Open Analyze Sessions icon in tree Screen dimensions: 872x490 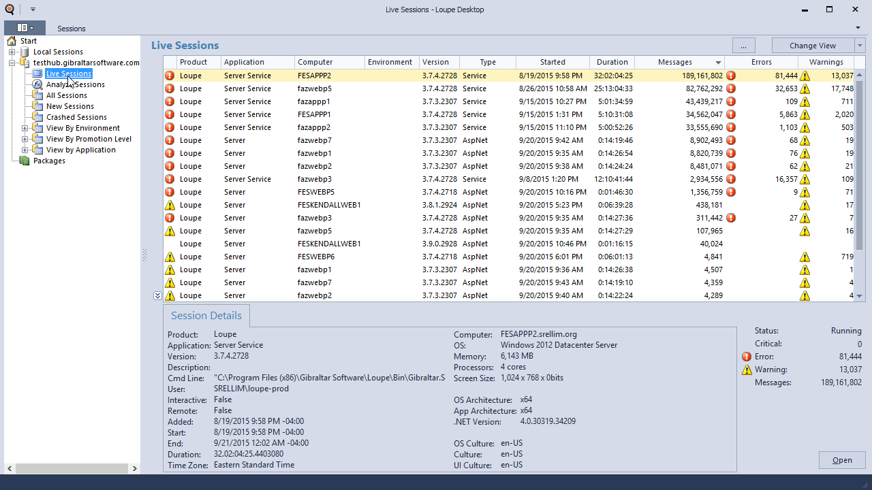[x=37, y=84]
